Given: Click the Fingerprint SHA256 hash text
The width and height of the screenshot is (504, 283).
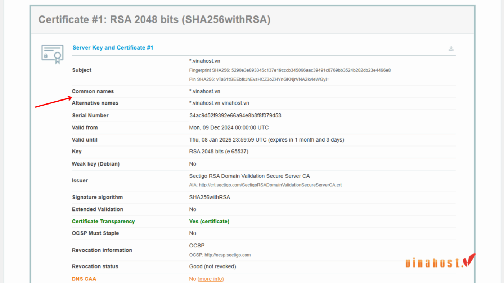Looking at the screenshot, I should (x=290, y=70).
